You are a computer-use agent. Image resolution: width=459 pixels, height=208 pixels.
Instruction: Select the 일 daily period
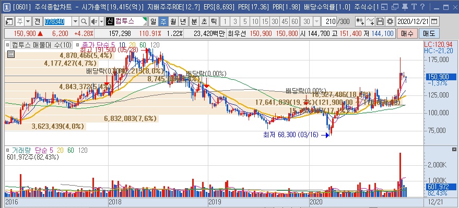coord(153,21)
